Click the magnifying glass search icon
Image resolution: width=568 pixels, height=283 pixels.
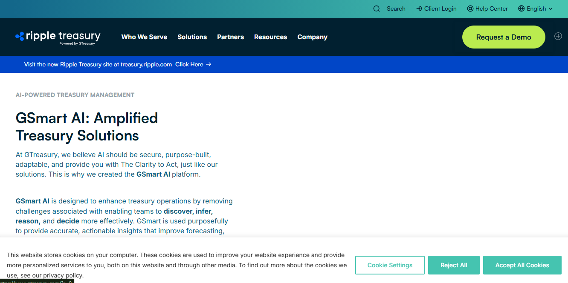point(377,9)
